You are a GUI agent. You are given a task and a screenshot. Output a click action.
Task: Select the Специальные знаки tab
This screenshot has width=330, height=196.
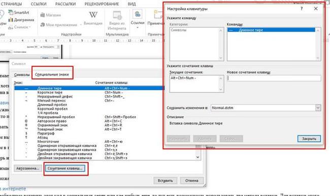click(x=52, y=75)
